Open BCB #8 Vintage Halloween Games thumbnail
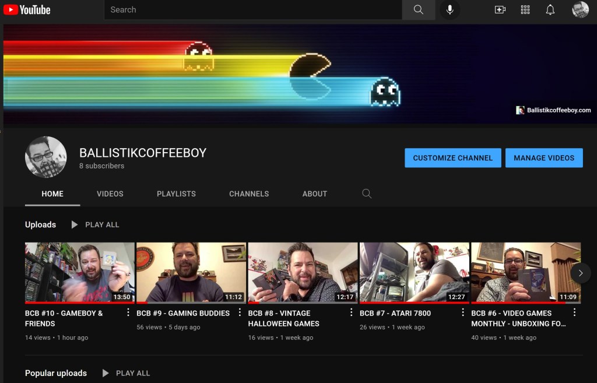Image resolution: width=597 pixels, height=383 pixels. 303,272
